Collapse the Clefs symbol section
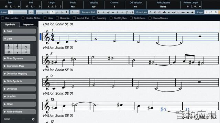This screenshot has height=123, width=220. (19, 39)
